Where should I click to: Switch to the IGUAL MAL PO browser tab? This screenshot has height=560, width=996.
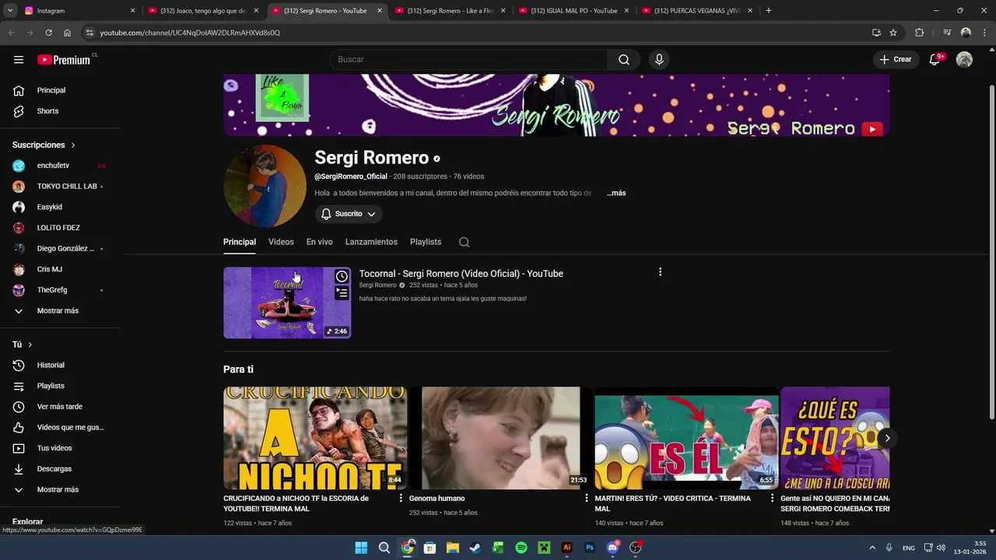(x=574, y=11)
